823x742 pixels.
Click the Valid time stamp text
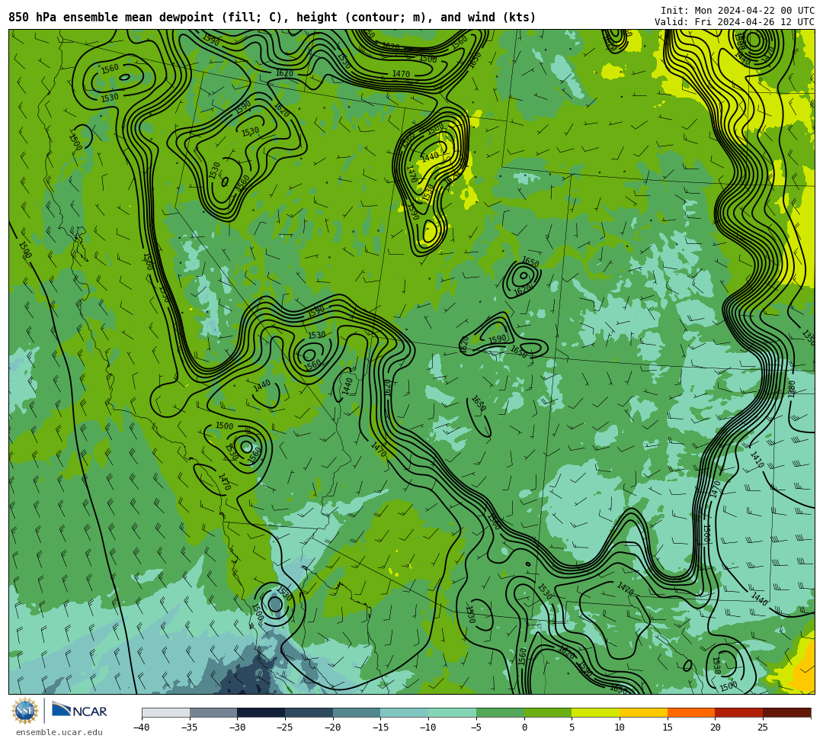coord(735,22)
